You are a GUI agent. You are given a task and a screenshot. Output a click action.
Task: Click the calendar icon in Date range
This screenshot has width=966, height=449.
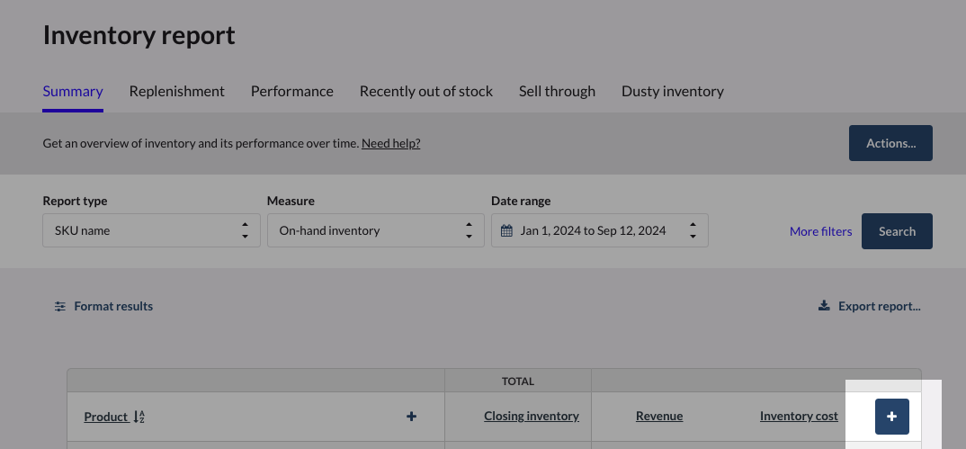(506, 231)
